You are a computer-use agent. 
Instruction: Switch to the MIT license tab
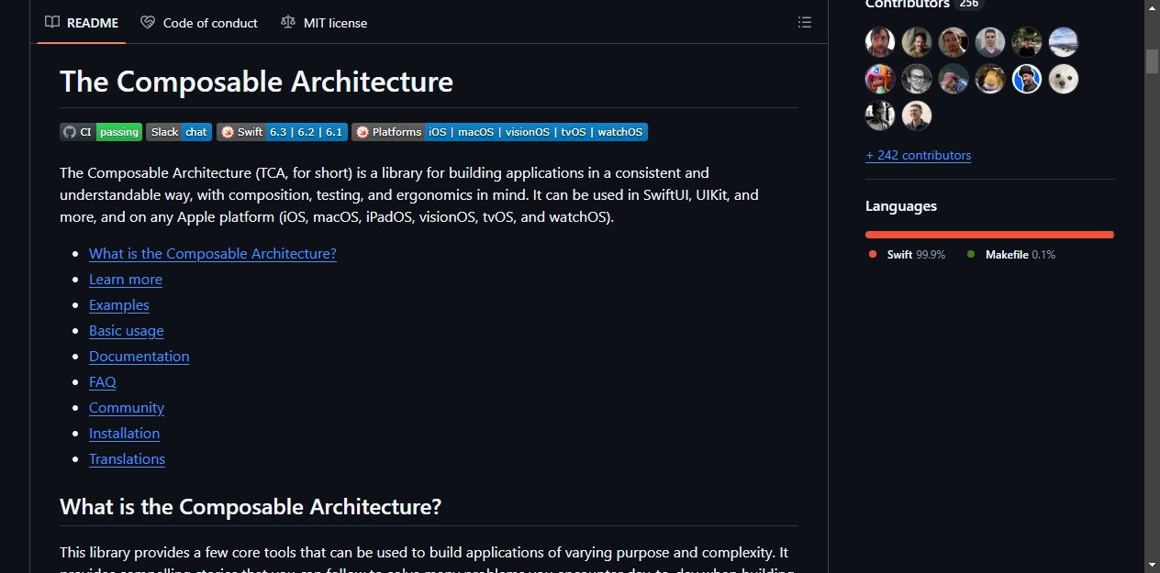(324, 23)
